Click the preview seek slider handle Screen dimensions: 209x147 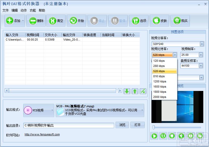pos(154,127)
